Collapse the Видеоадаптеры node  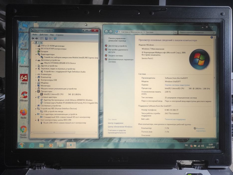[36, 54]
